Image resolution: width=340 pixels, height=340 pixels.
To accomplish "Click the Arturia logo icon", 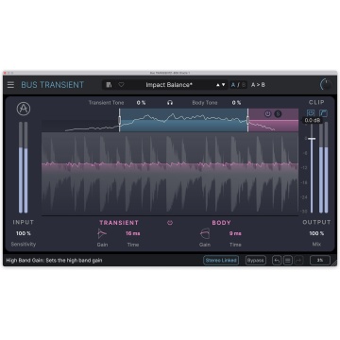I will click(24, 109).
